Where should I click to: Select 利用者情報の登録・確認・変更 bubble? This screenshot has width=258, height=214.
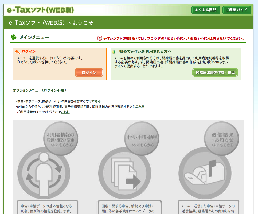tap(61, 139)
